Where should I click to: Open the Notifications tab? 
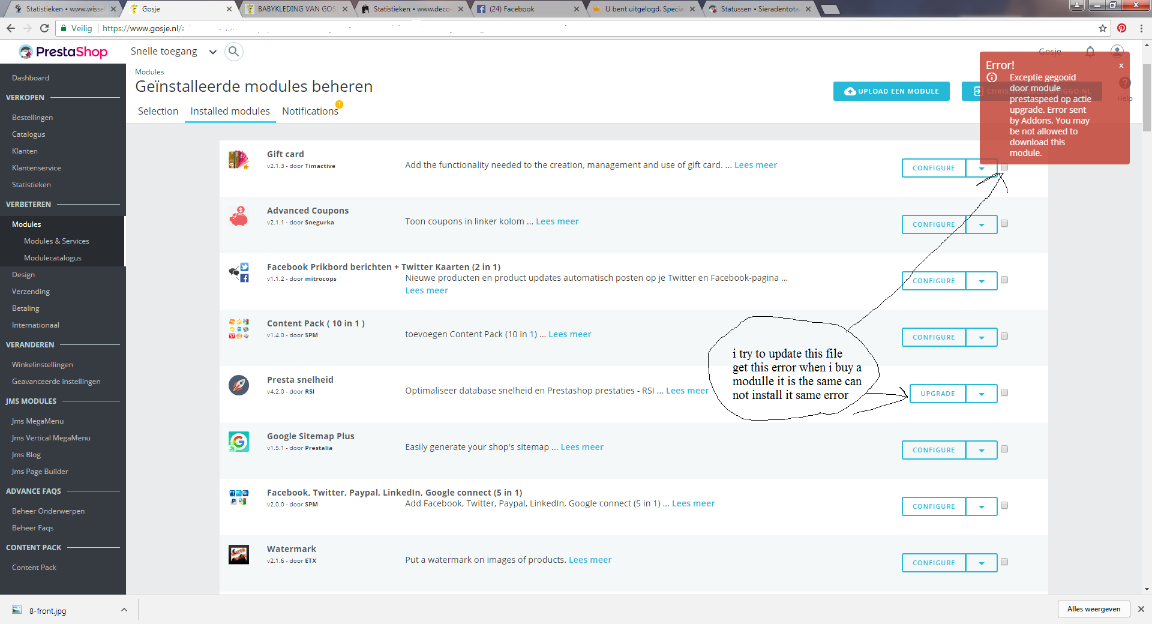[x=310, y=111]
